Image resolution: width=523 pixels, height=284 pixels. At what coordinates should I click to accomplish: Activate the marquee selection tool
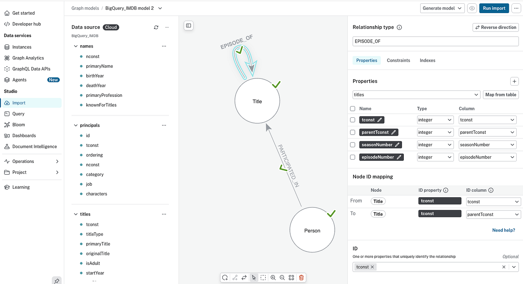[x=263, y=278]
